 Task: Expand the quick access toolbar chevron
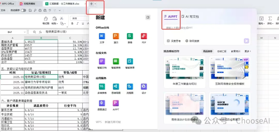[x=60, y=11]
